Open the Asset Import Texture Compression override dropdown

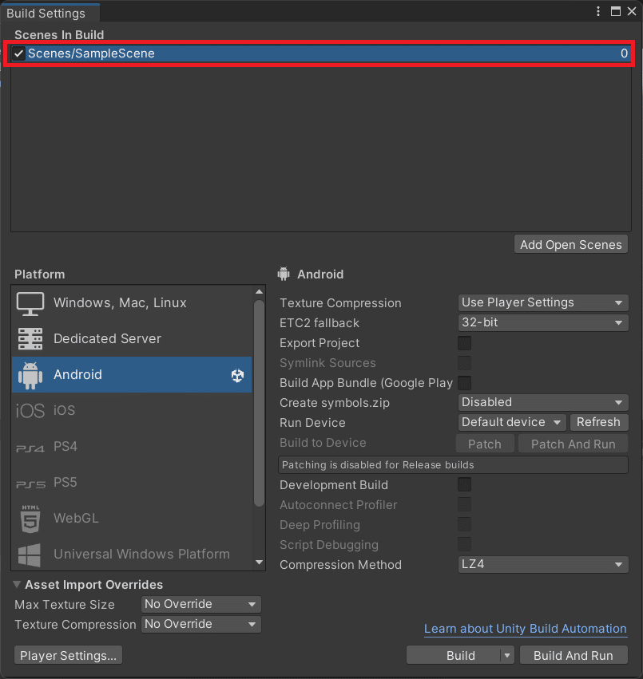(x=200, y=624)
